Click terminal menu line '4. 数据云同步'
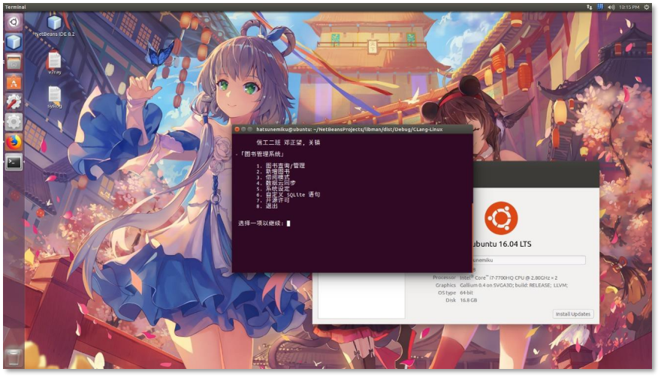 click(276, 183)
